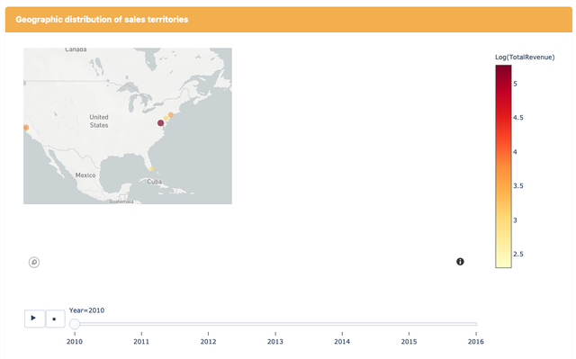
Task: Click the dark red territory marker
Action: [160, 123]
